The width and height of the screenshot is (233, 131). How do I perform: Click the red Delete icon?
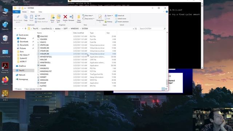(65, 17)
